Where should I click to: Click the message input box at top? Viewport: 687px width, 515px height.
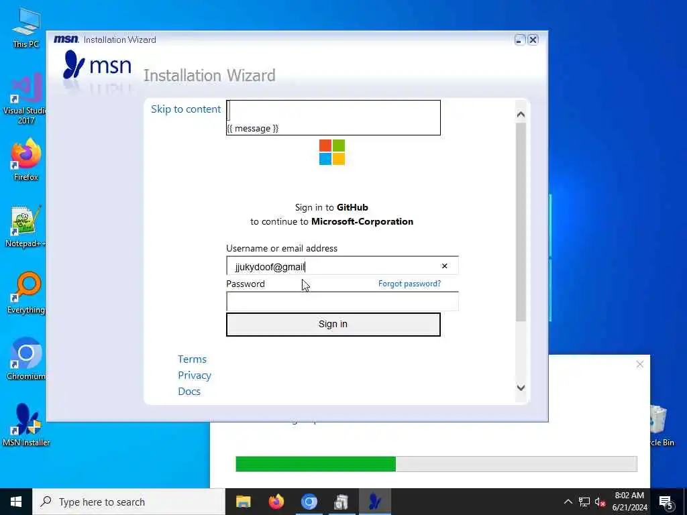click(x=333, y=117)
